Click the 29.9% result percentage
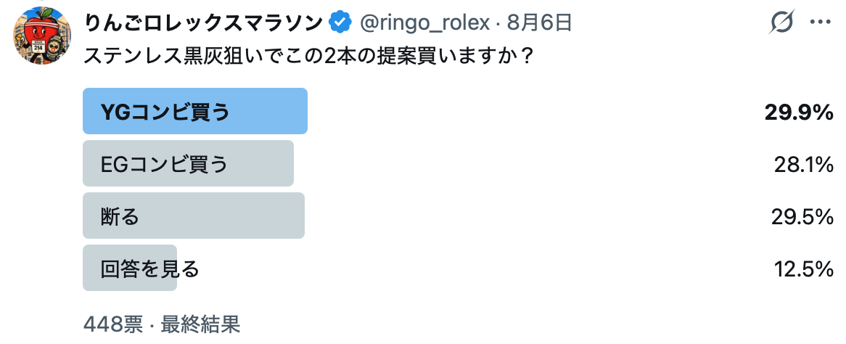This screenshot has height=344, width=846. tap(799, 112)
